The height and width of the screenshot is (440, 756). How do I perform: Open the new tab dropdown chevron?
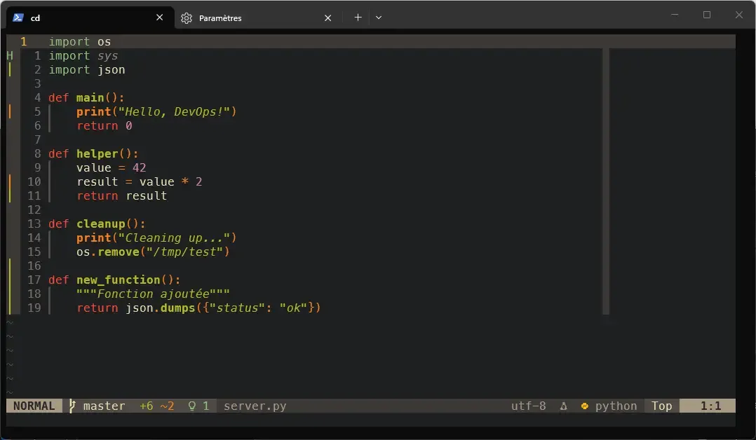point(379,18)
